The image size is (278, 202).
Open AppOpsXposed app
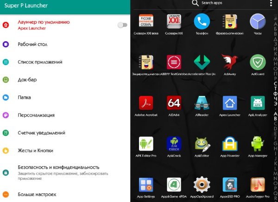coord(202,188)
